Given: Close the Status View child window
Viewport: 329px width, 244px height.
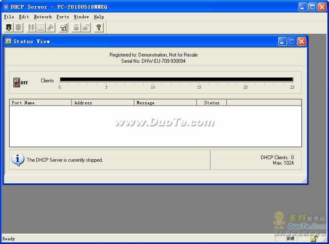Looking at the screenshot, I should pos(302,42).
